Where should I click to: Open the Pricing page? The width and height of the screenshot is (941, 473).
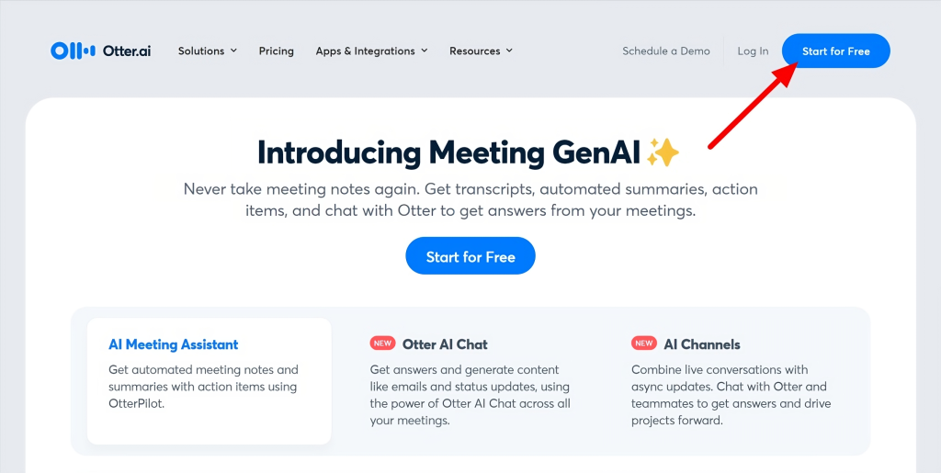(x=277, y=51)
